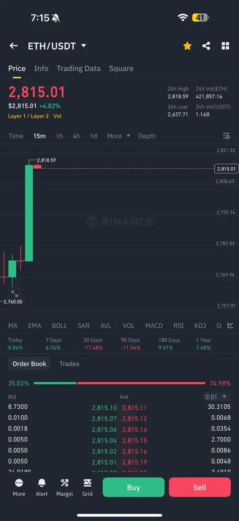Open chart settings icon beside Depth
Viewport: 239px width, 521px height.
(x=226, y=136)
